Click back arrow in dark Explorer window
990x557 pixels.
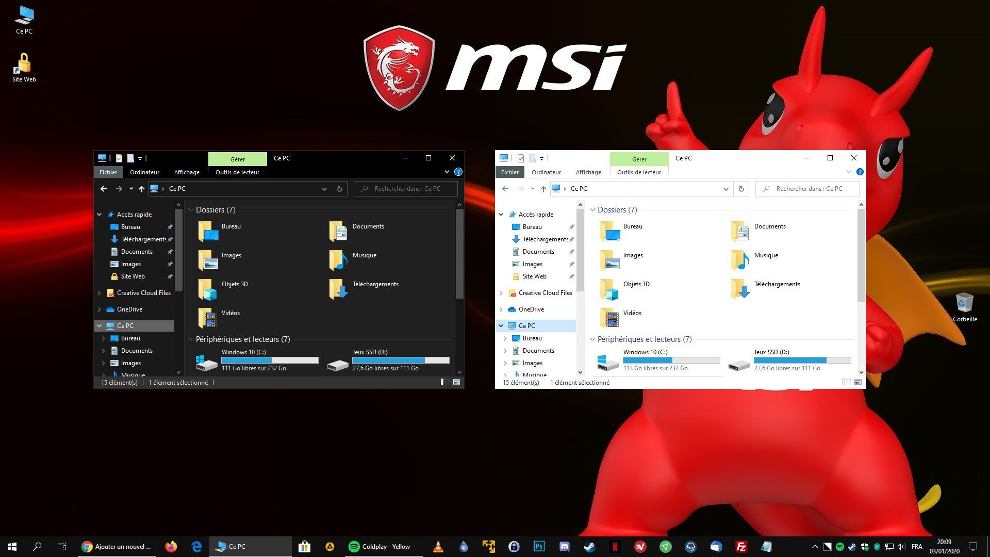tap(104, 189)
